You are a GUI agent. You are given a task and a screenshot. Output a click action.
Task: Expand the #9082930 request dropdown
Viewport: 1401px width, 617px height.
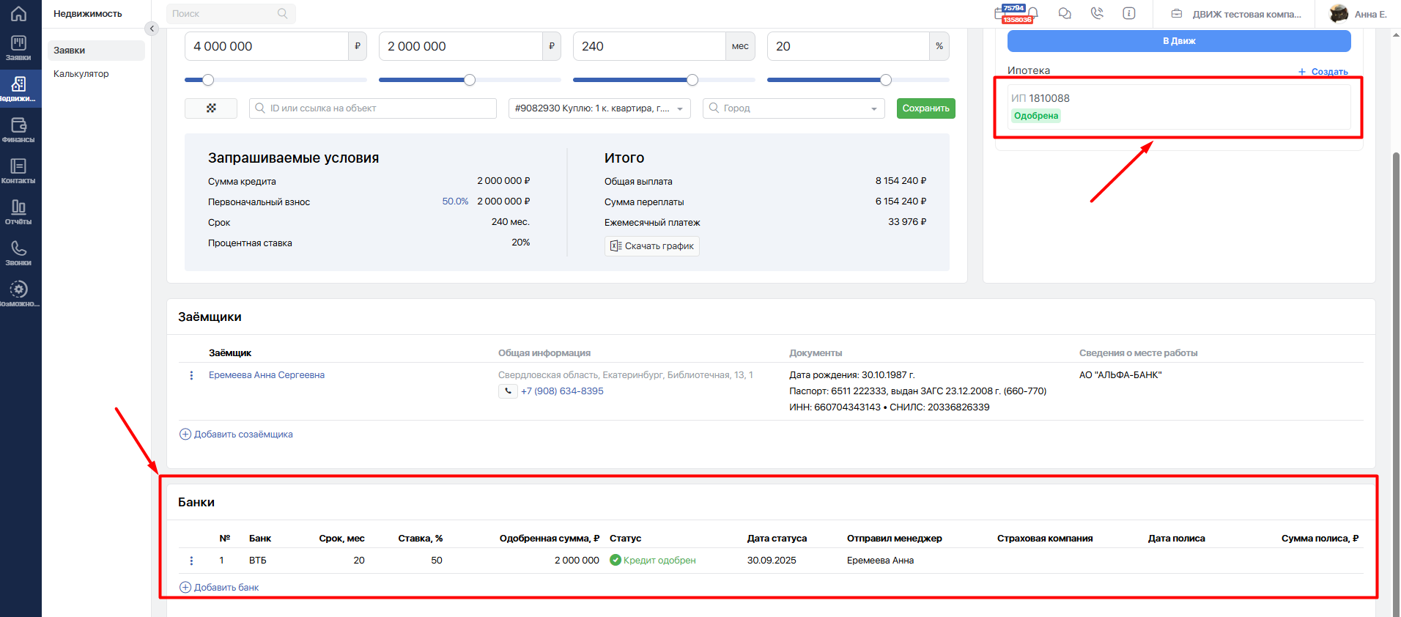599,108
